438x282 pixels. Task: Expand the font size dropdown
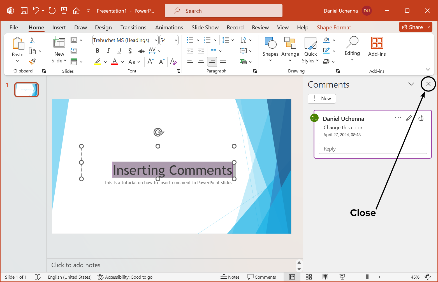click(x=176, y=40)
